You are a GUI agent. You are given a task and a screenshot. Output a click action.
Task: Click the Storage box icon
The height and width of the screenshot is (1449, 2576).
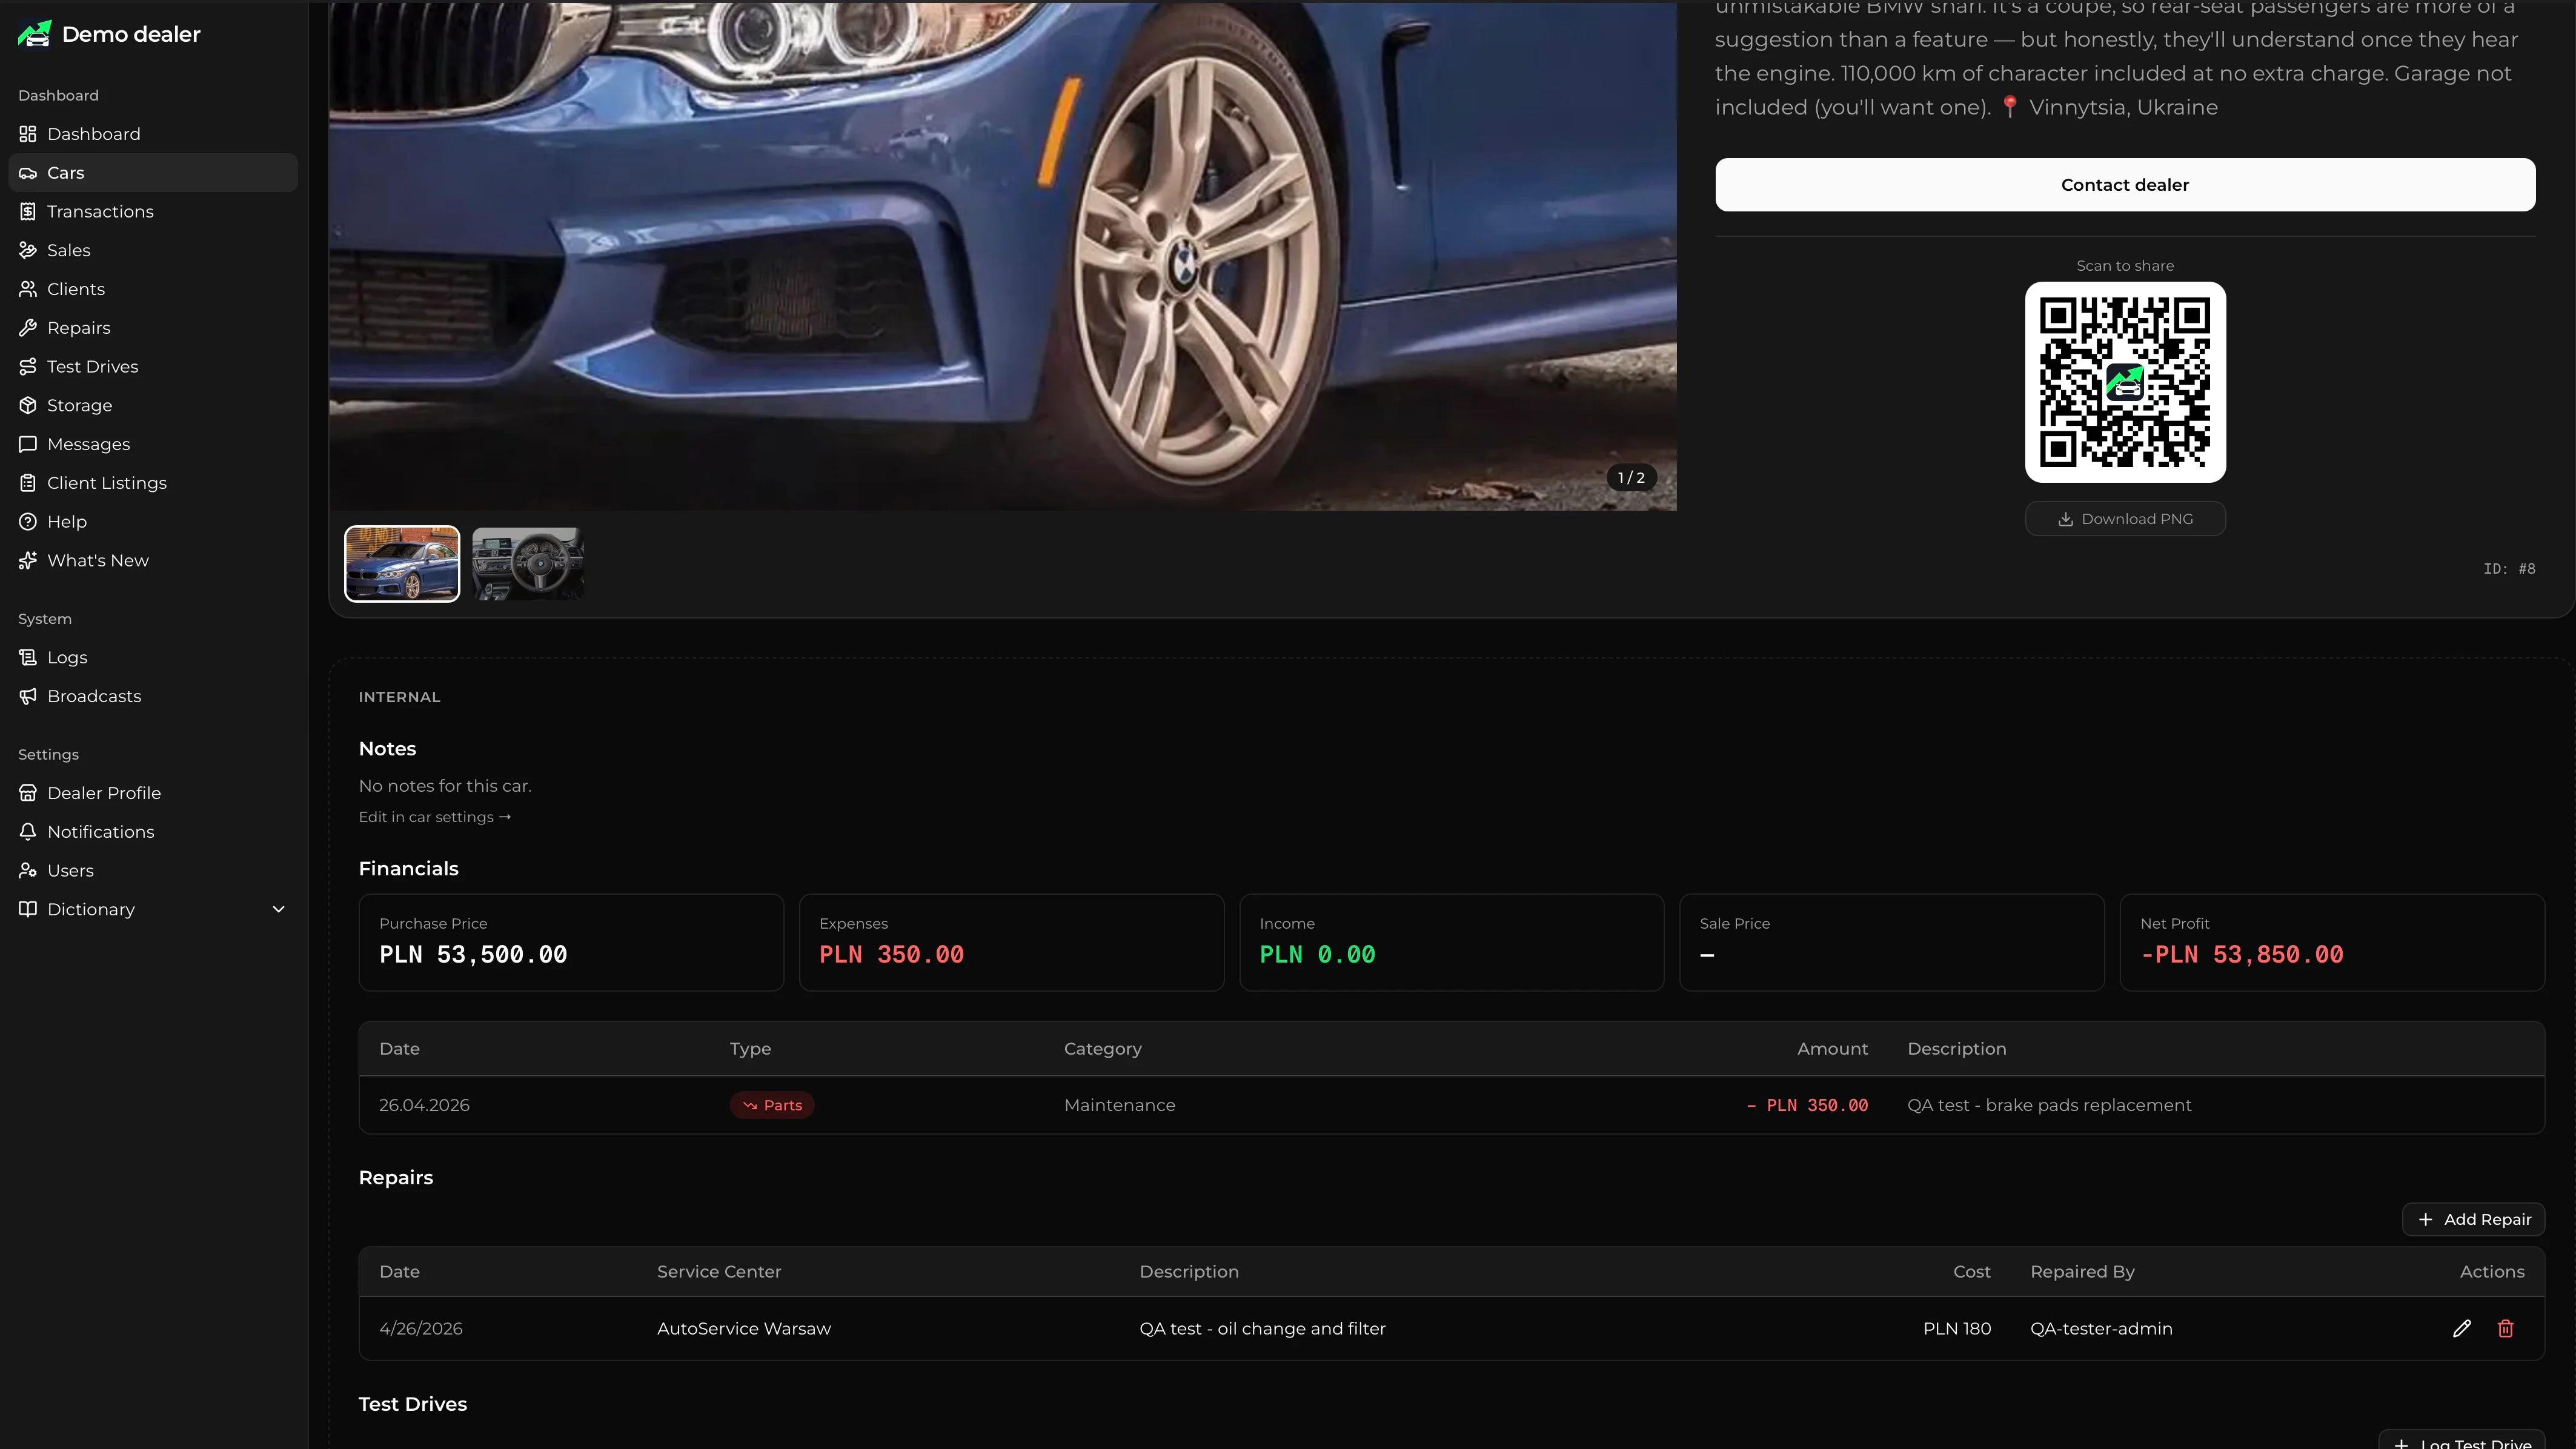coord(28,406)
